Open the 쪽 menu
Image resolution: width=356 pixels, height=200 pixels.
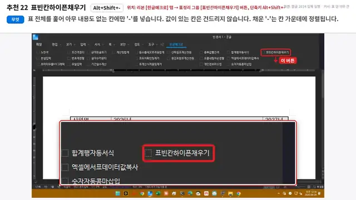click(x=110, y=44)
